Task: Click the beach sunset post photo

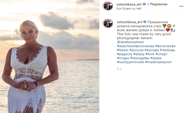Action: 50,56
